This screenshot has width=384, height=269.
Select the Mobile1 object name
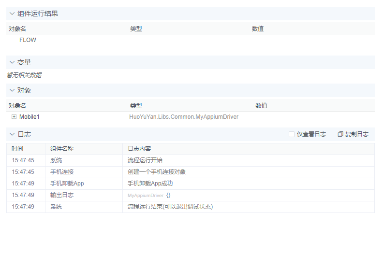[30, 117]
